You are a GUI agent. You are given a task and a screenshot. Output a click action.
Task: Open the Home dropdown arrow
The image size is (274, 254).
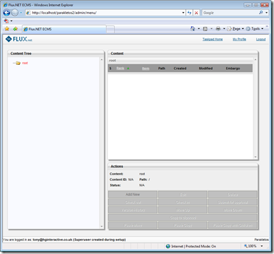coord(198,29)
